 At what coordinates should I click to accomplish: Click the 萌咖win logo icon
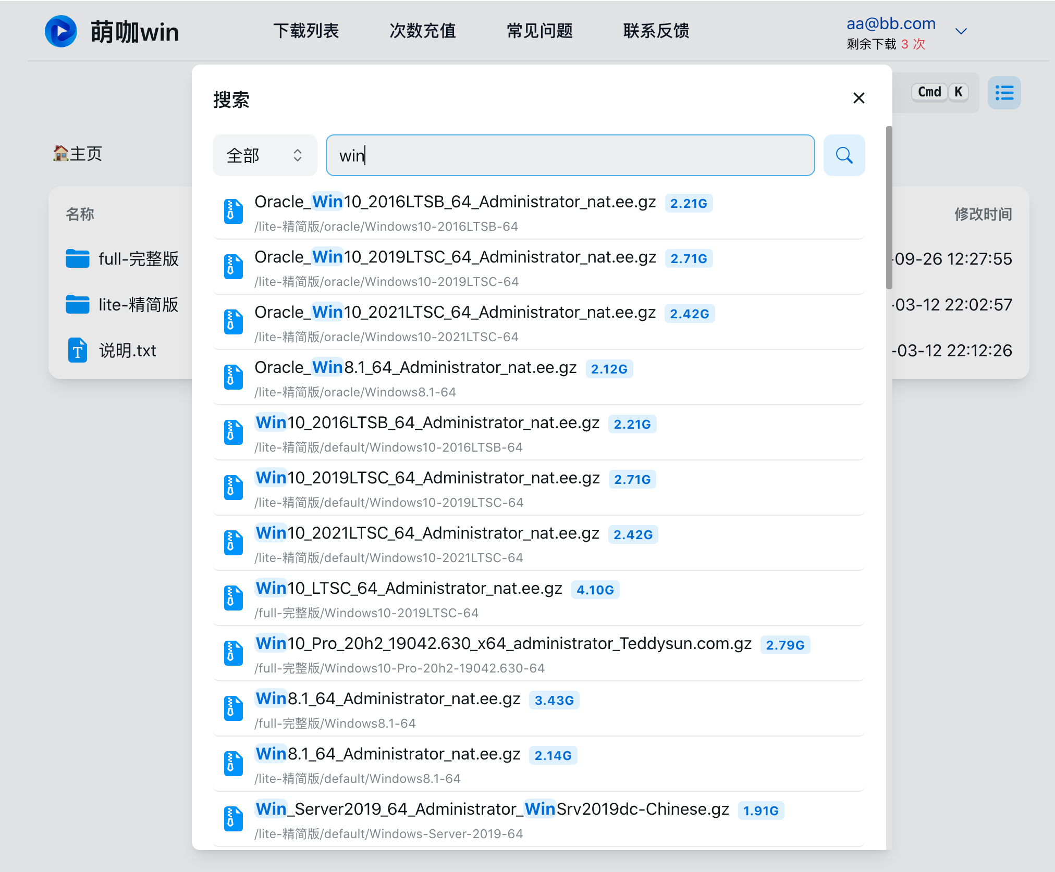click(x=61, y=31)
